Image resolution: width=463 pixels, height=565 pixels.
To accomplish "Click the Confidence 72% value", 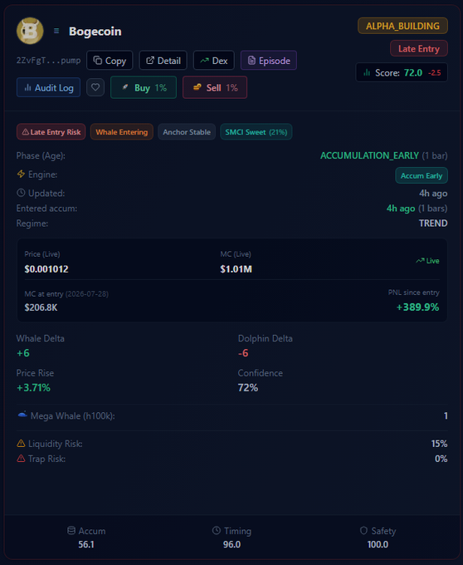I will (248, 387).
